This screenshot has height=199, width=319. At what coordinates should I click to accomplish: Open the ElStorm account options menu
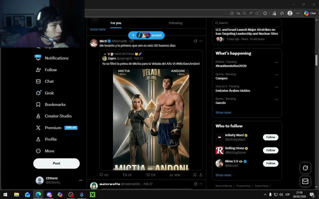[x=81, y=180]
